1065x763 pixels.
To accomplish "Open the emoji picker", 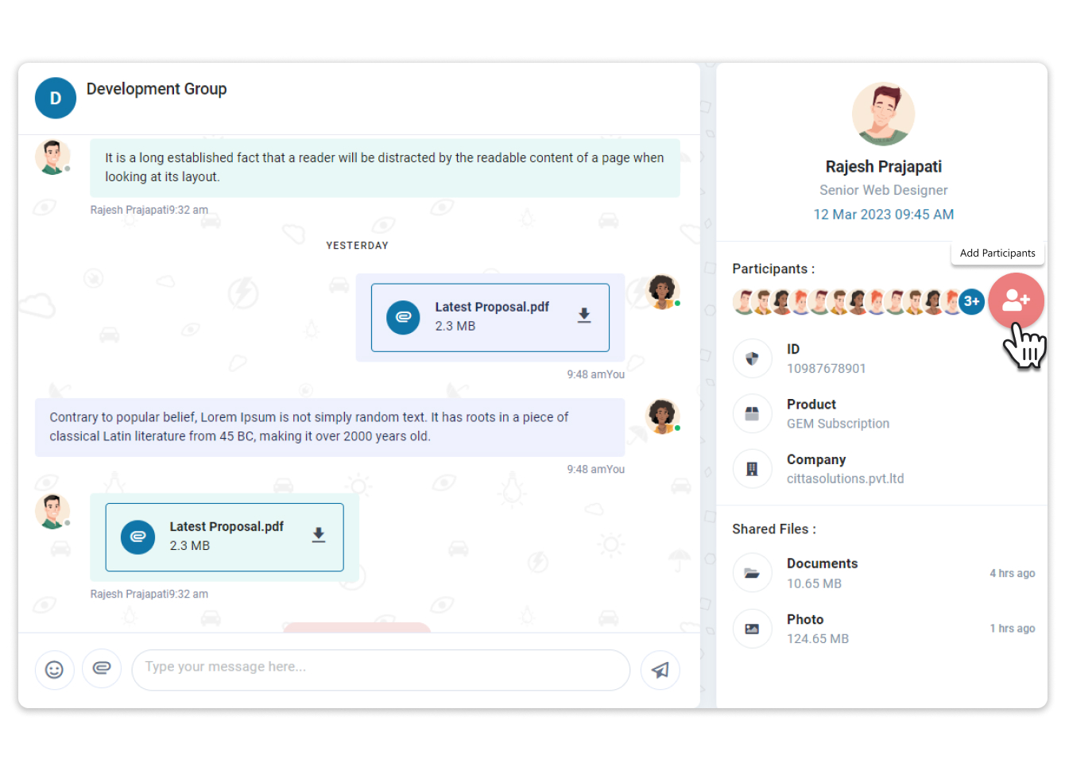I will coord(54,669).
